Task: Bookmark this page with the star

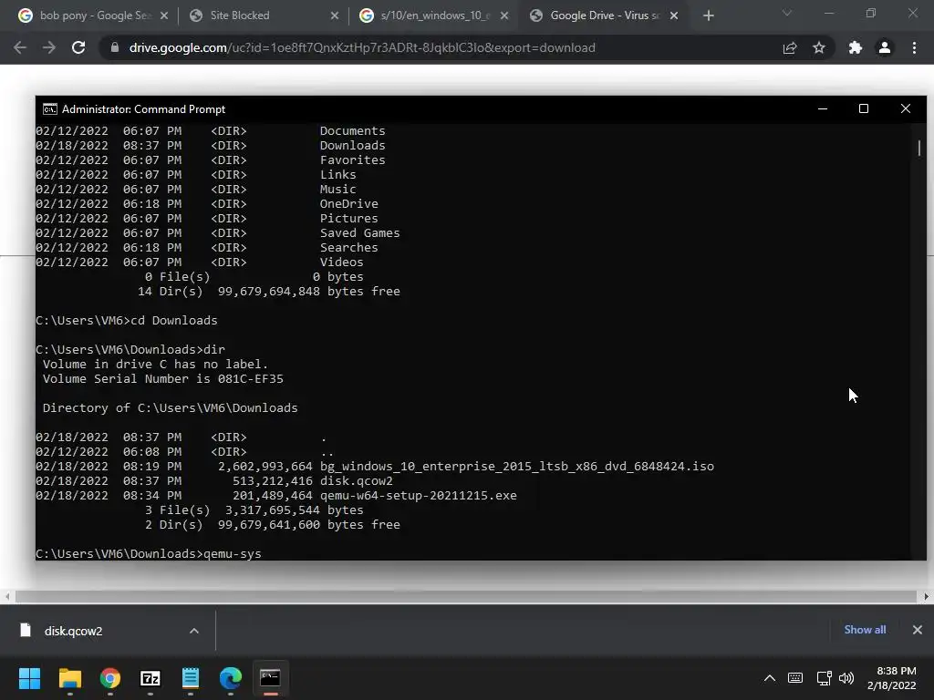Action: [x=819, y=47]
